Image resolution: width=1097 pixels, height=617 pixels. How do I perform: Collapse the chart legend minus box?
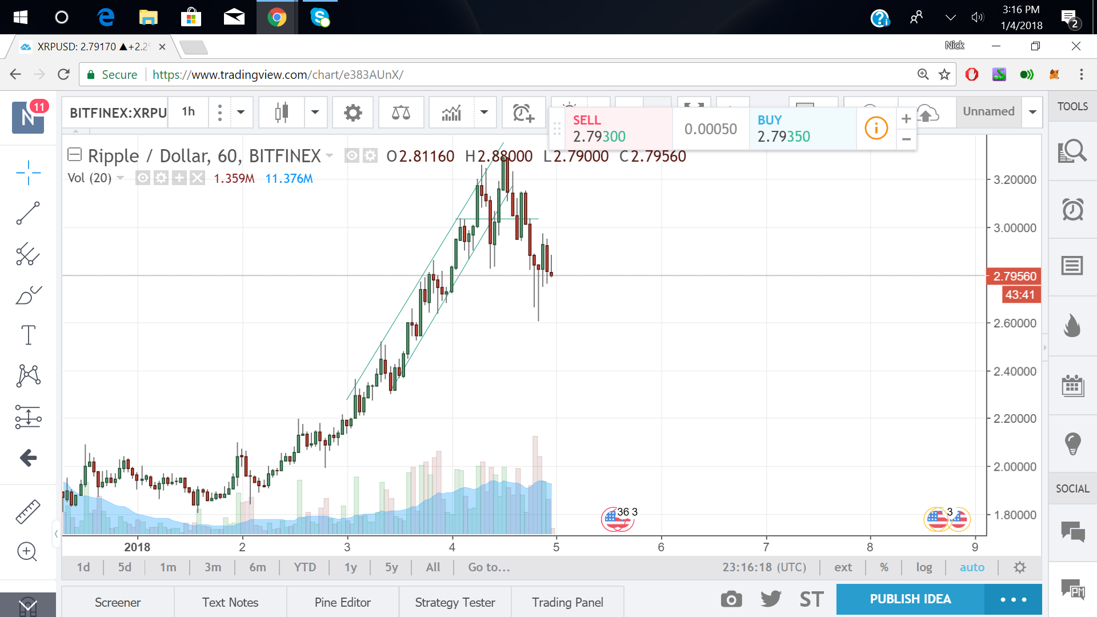point(74,154)
